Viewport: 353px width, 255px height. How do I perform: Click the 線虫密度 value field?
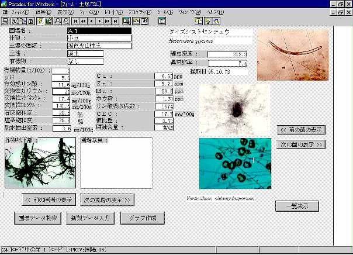pos(227,54)
